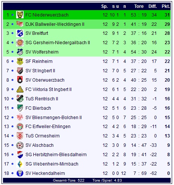Click the TuS Ormesheim red crest

(x=20, y=136)
